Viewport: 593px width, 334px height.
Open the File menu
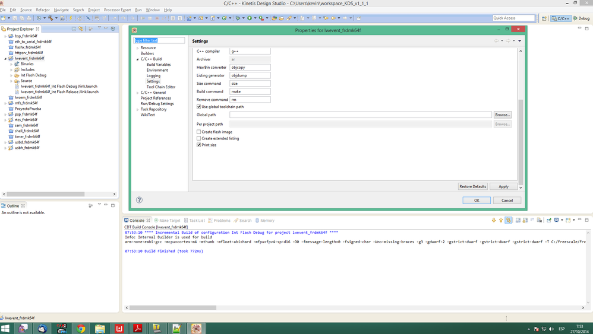coord(3,10)
